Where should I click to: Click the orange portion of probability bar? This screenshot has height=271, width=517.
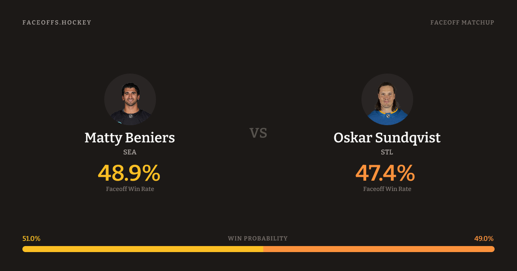tap(379, 249)
